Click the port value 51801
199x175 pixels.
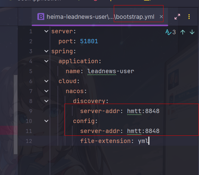89,41
